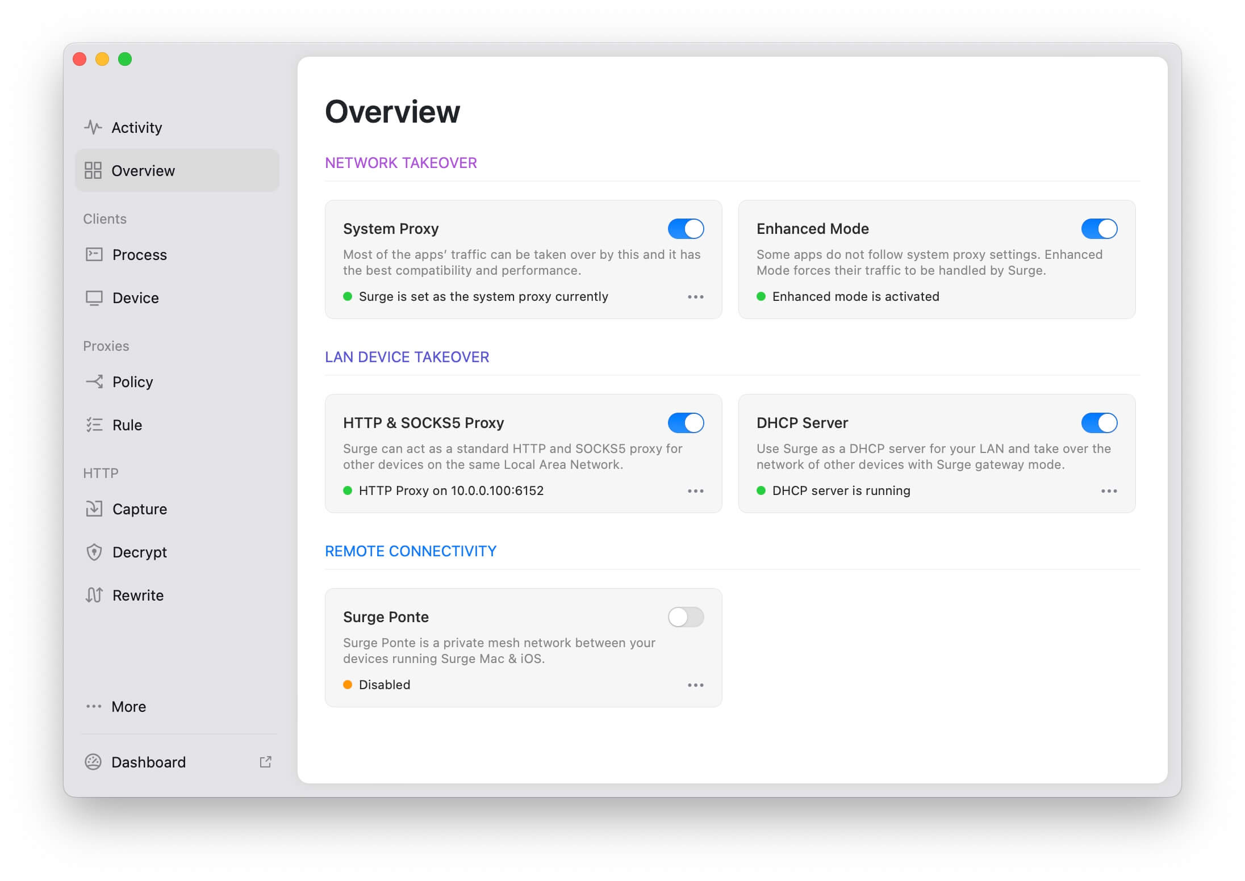Screen dimensions: 1245x881
Task: Open HTTP & SOCKS5 Proxy options ellipsis
Action: [x=696, y=491]
